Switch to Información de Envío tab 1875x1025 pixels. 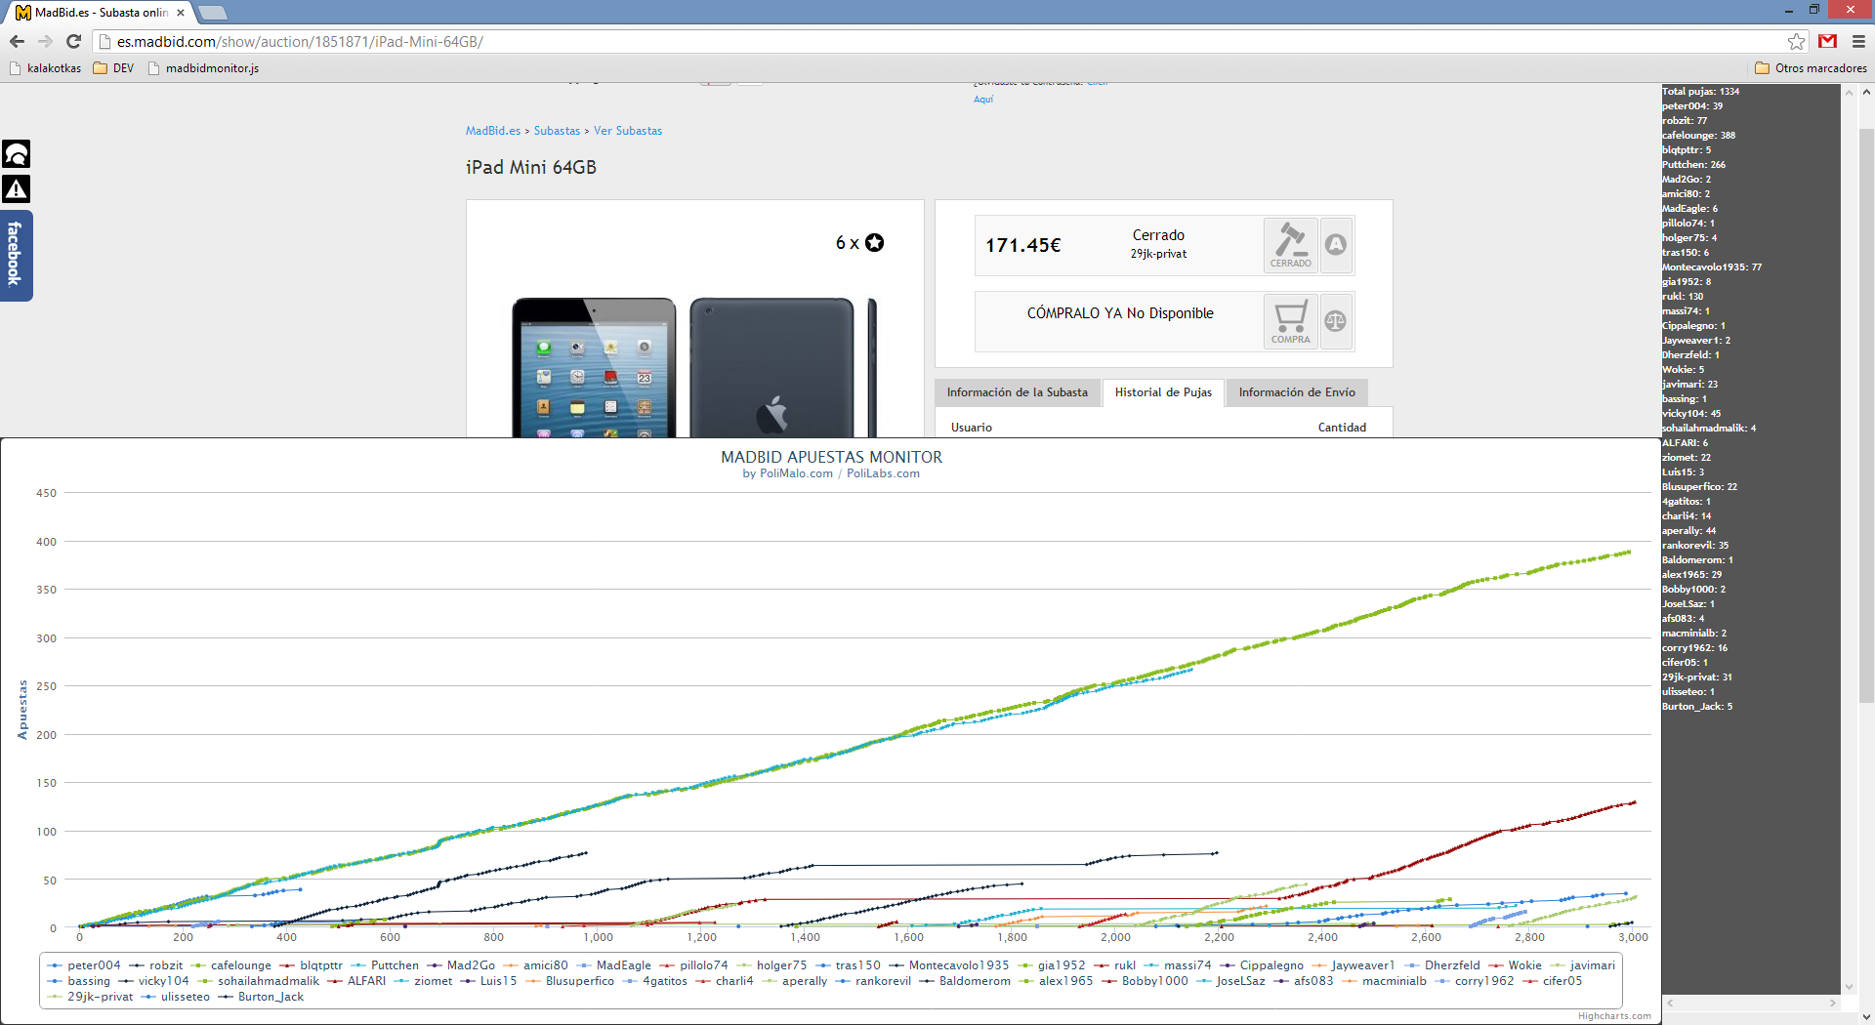(1297, 392)
